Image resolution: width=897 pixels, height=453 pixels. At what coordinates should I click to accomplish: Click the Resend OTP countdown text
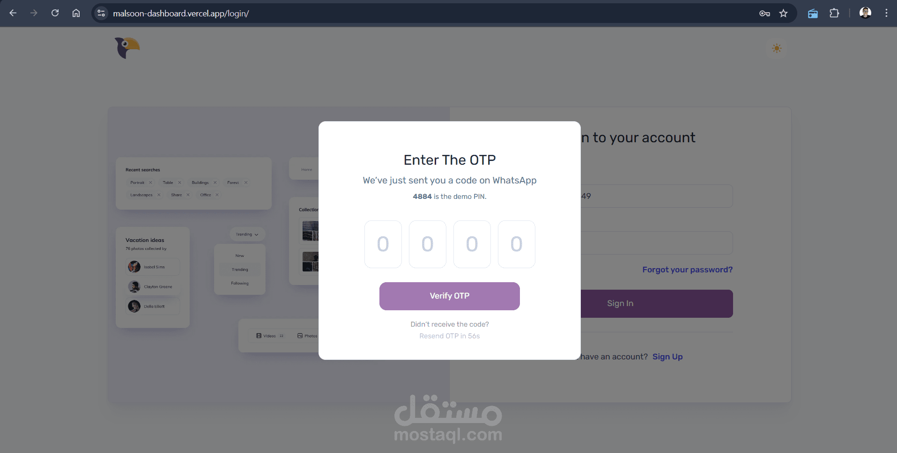point(450,336)
